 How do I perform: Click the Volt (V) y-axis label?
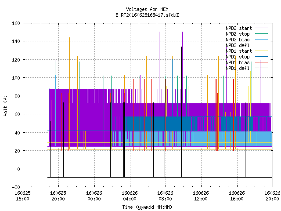(x=5, y=105)
